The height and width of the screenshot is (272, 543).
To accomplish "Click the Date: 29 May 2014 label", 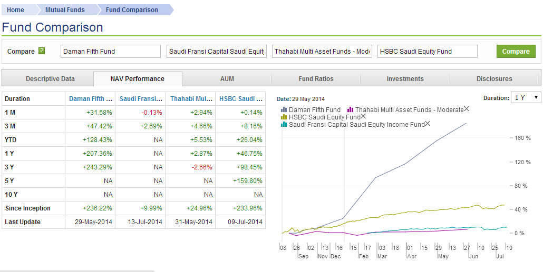I will coord(301,99).
